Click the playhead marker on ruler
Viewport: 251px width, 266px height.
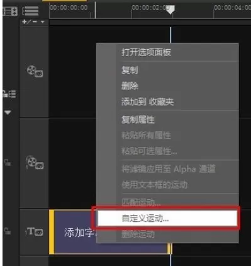click(x=170, y=9)
